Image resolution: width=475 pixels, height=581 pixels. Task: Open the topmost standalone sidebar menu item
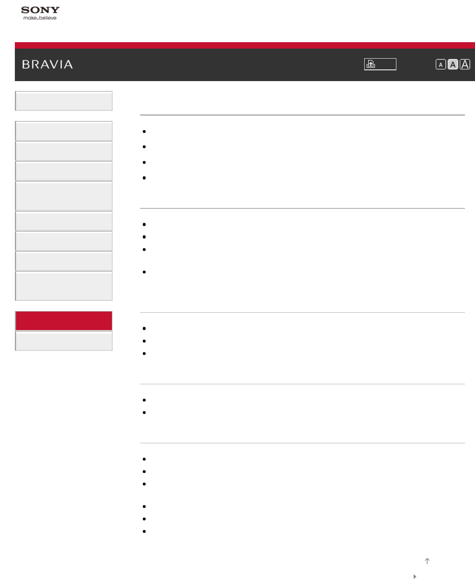(64, 101)
